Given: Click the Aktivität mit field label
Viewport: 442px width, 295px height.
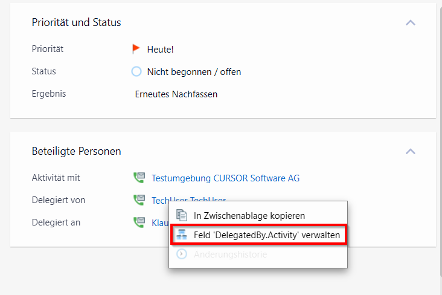Looking at the screenshot, I should (x=56, y=178).
